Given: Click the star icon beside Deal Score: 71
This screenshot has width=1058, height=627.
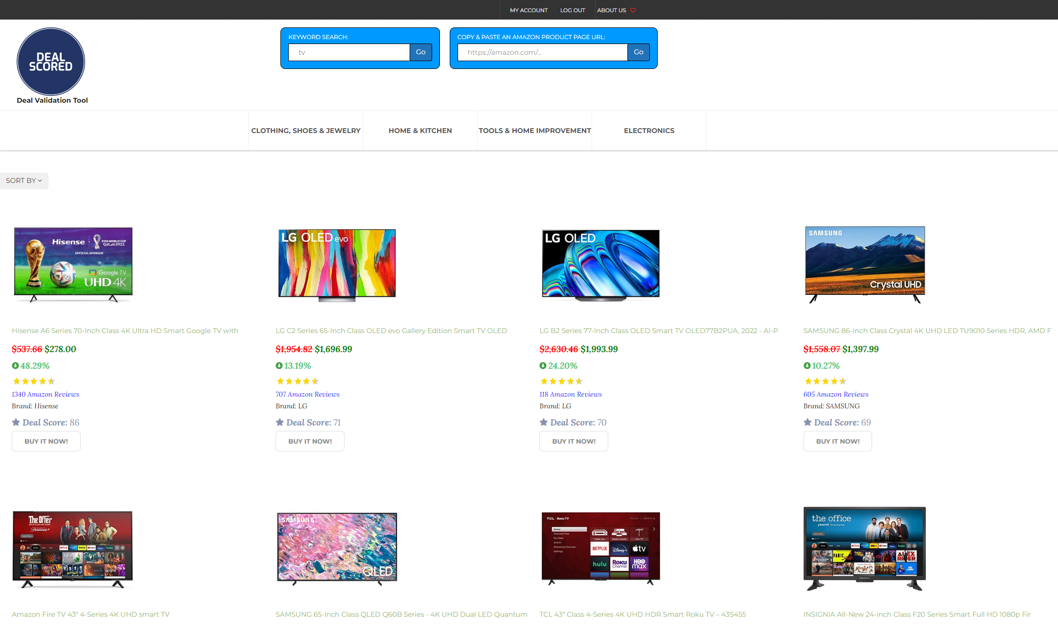Looking at the screenshot, I should (280, 422).
